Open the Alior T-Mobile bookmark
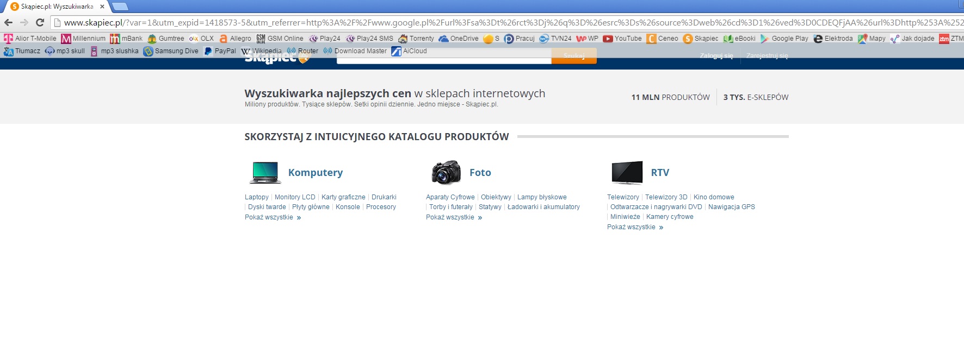The image size is (964, 352). pos(30,39)
